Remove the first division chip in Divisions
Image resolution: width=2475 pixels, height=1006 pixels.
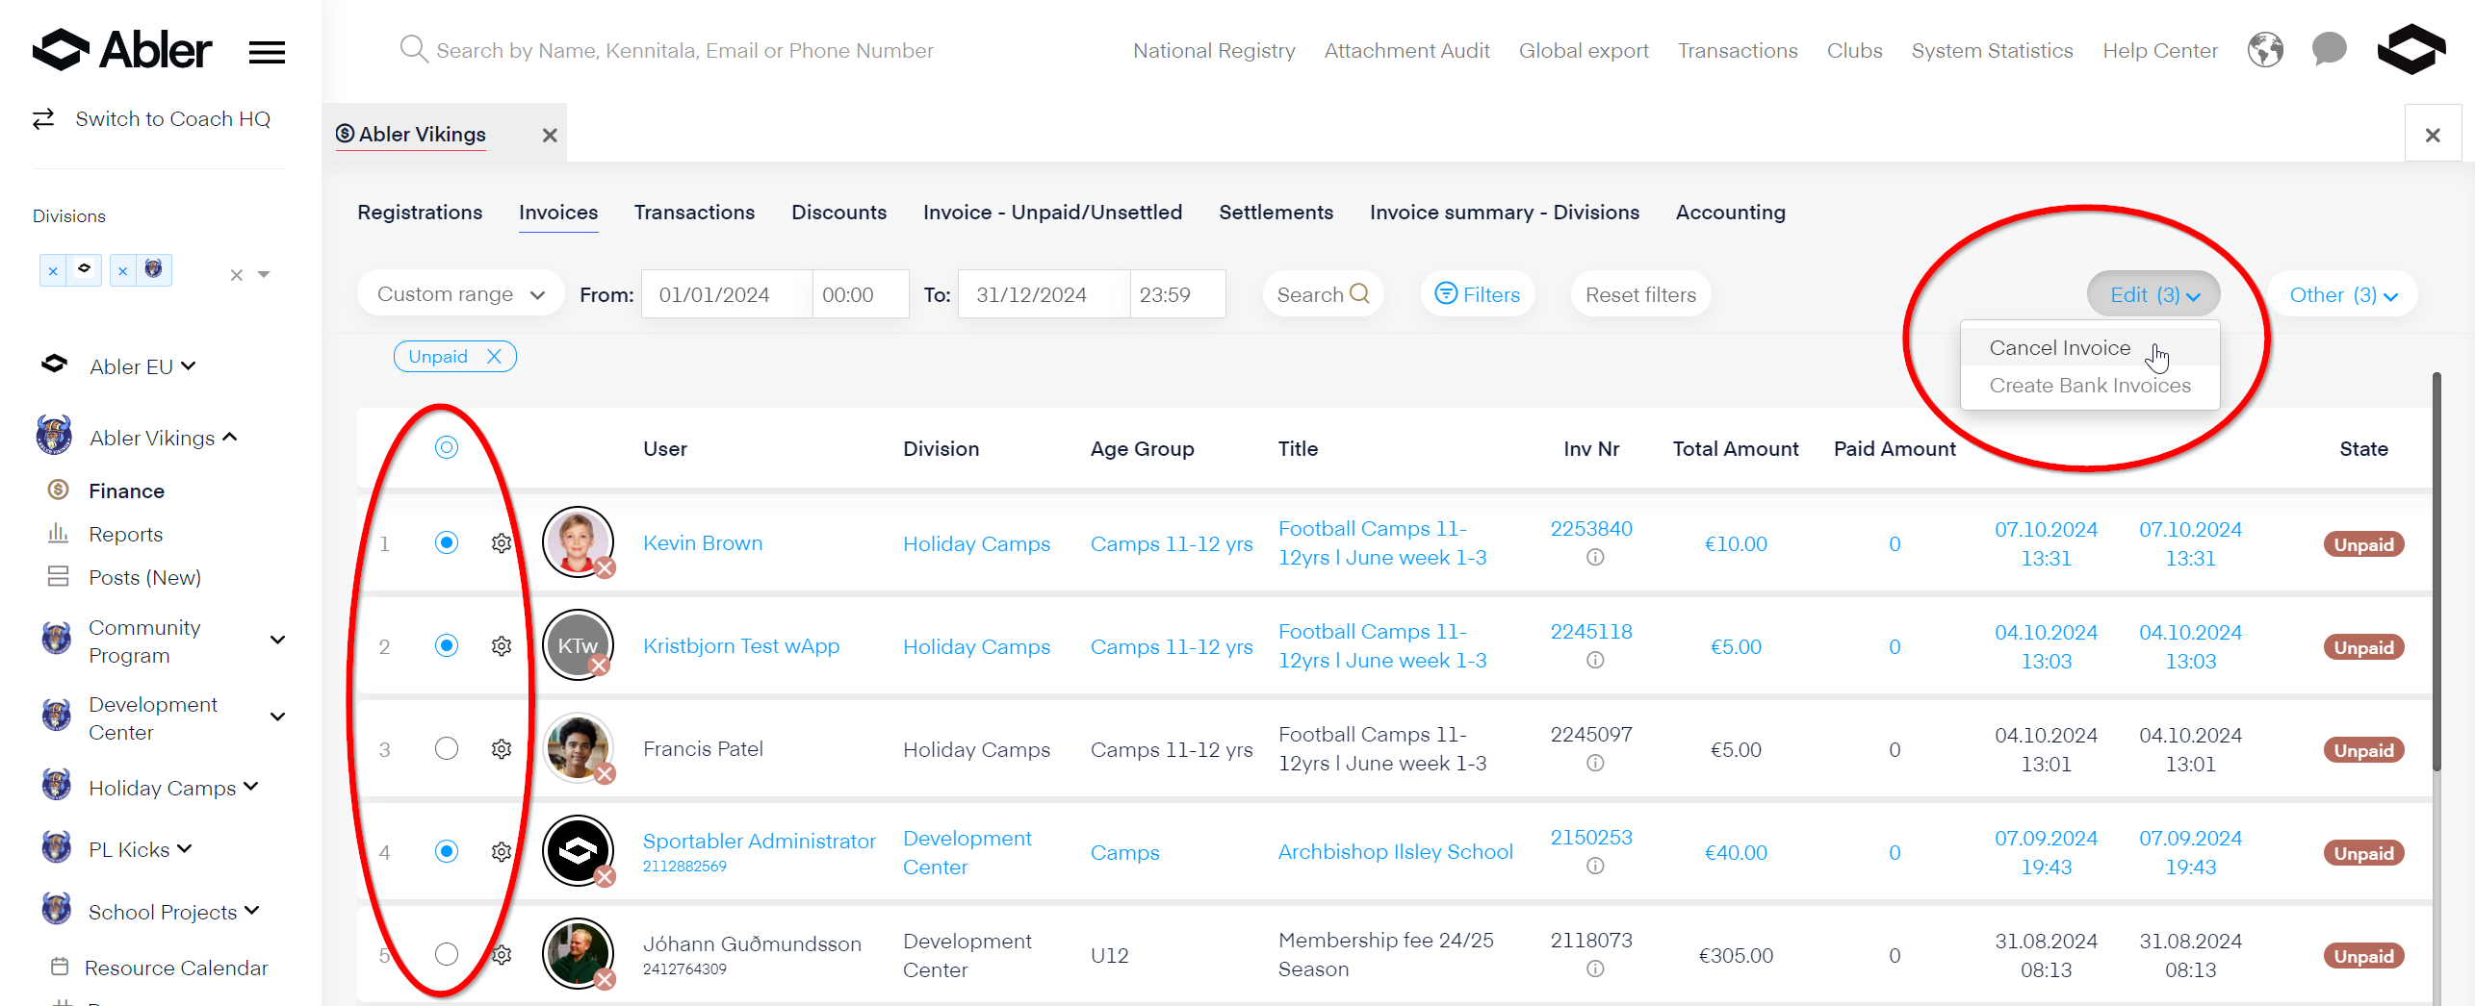point(53,271)
